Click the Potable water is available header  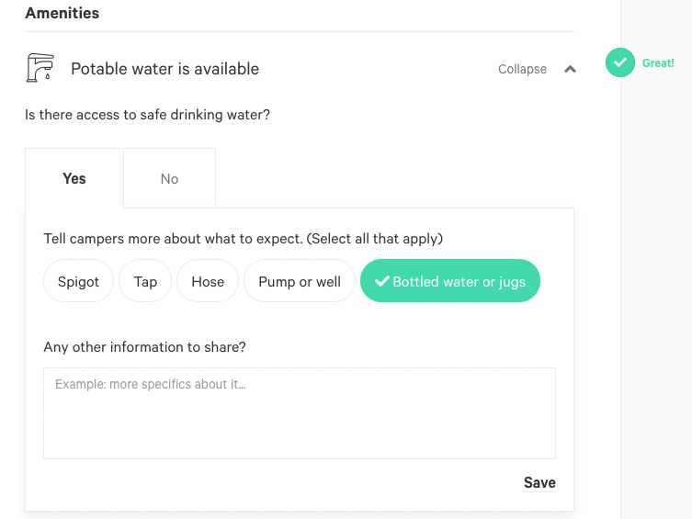click(164, 69)
